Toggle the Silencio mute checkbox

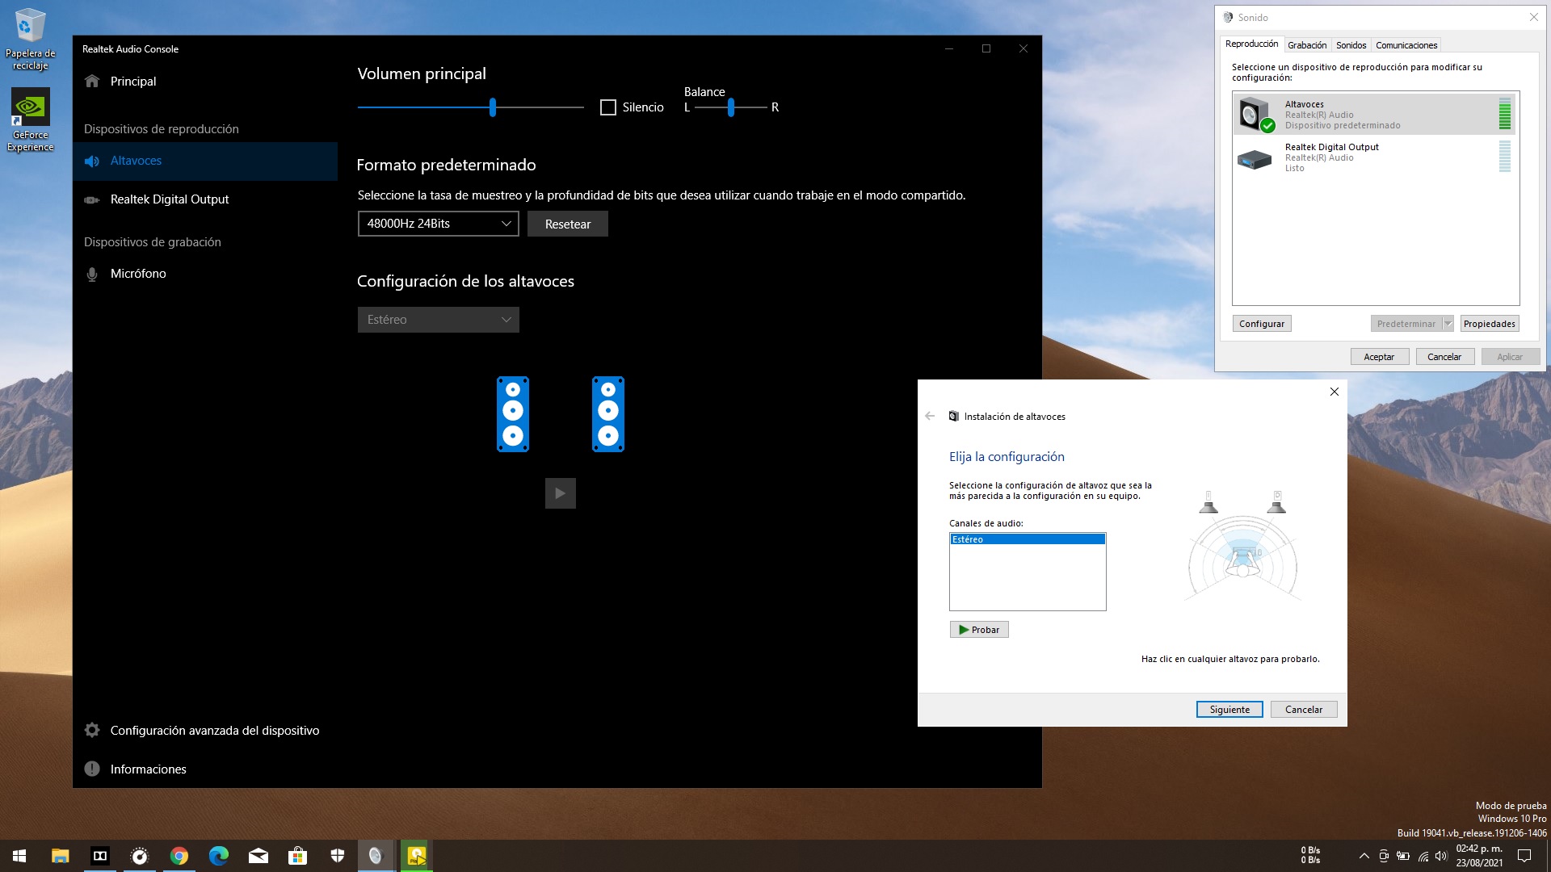608,107
